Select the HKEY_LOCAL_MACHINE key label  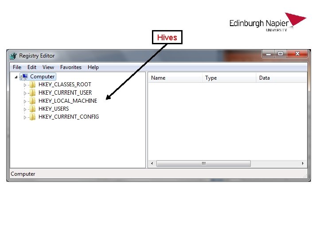(68, 101)
